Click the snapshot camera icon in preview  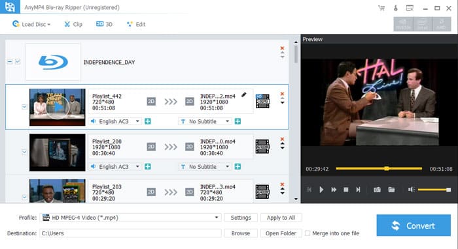click(x=377, y=190)
